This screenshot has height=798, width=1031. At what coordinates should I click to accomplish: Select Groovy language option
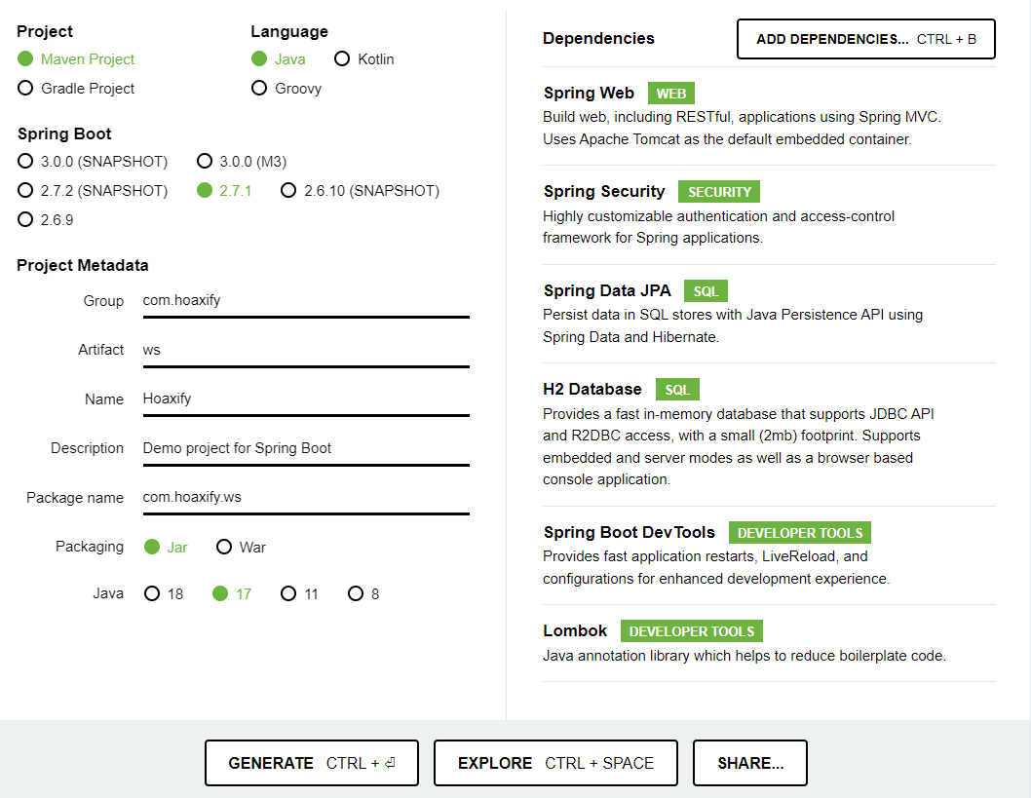(x=259, y=89)
